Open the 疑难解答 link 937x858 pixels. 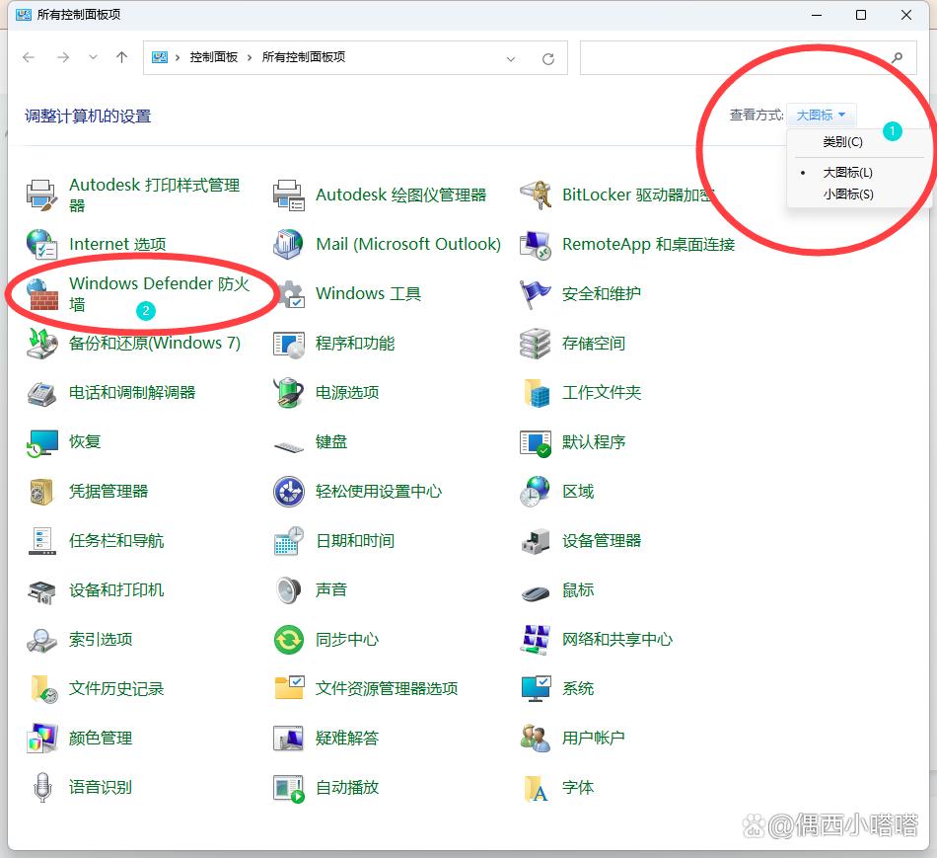click(x=347, y=739)
